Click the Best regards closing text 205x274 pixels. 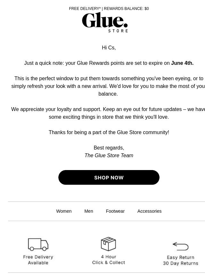(x=109, y=148)
